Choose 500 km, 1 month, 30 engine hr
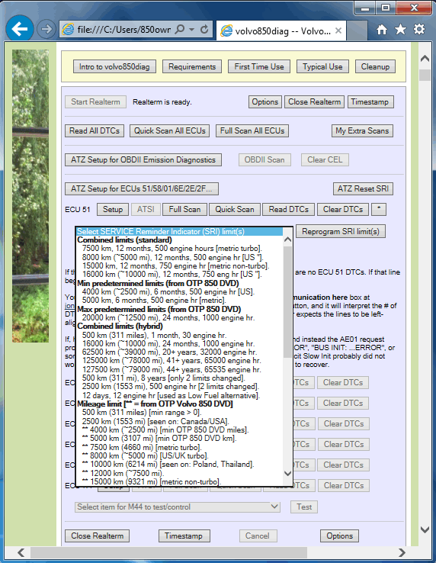Screen dimensions: 436x563 179,336
